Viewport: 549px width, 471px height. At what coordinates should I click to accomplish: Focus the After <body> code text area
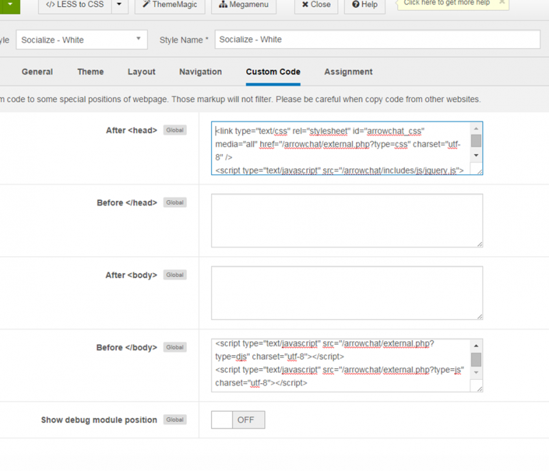tap(347, 293)
